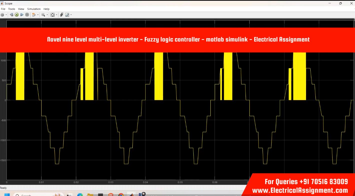Expand the Scale Axes dropdown arrow
Viewport: 355px width, 196px height.
click(56, 15)
